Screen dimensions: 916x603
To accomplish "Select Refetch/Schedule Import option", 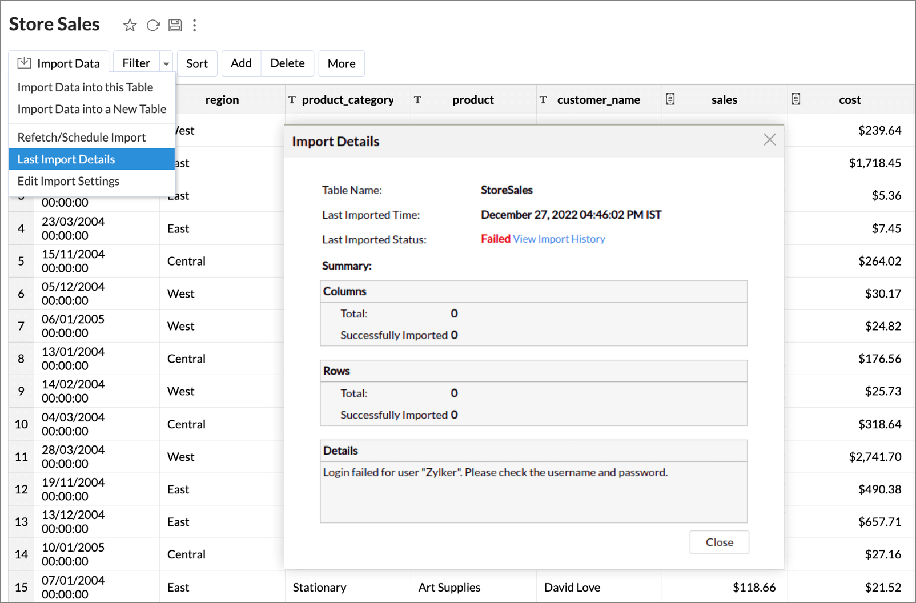I will click(81, 138).
